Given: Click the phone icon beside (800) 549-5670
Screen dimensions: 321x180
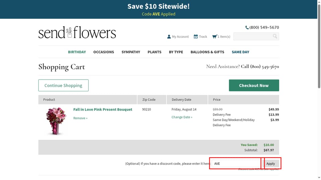Looking at the screenshot, I should [247, 27].
